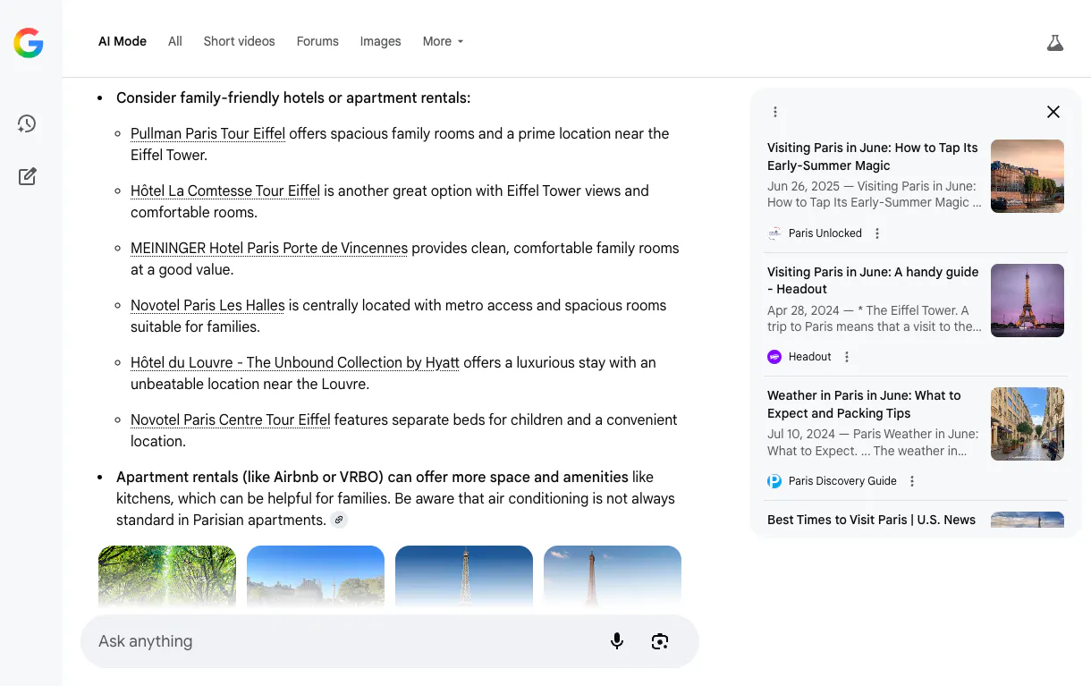1091x686 pixels.
Task: Open options for Paris Discovery Guide source
Action: [912, 481]
